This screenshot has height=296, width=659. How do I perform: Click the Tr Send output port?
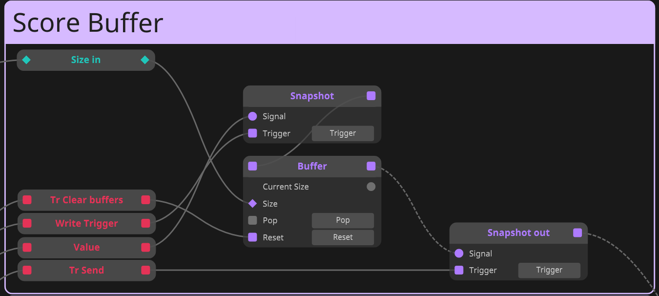[x=145, y=270]
